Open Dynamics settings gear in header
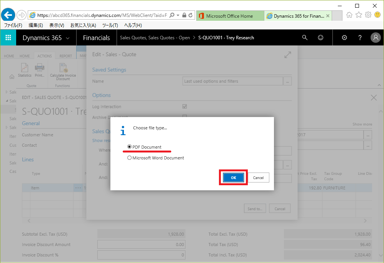This screenshot has width=384, height=263. pos(344,37)
